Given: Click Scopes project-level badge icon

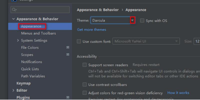Looking at the screenshot, I should point(68,55).
